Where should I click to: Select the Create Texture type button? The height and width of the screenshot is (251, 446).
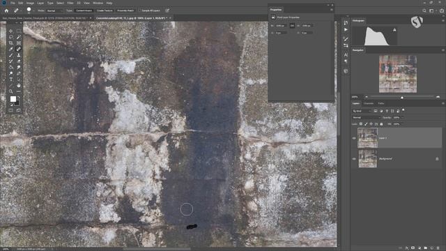[x=105, y=10]
